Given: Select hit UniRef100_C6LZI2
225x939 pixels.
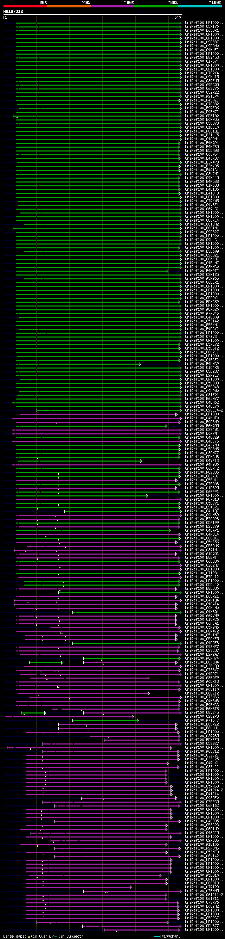Looking at the screenshot, I should [x=202, y=693].
